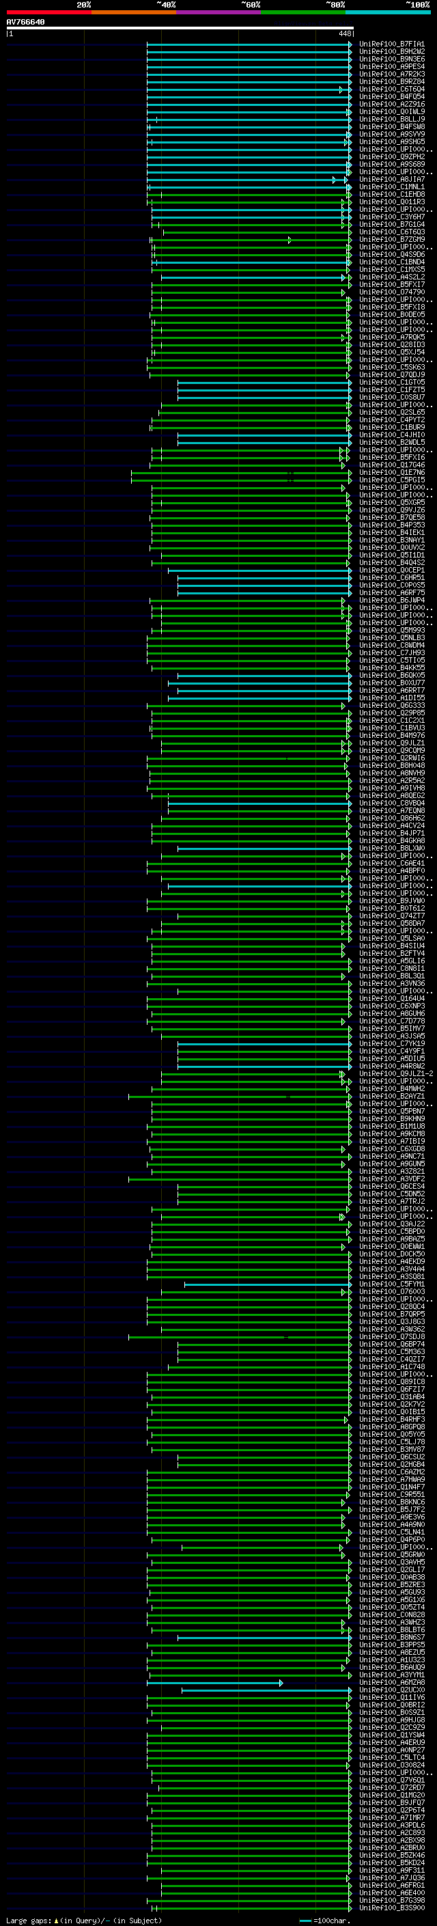The width and height of the screenshot is (437, 1926).
Task: Click the cyan alignment bar for UniRef100_B7FIA1
Action: tap(249, 45)
